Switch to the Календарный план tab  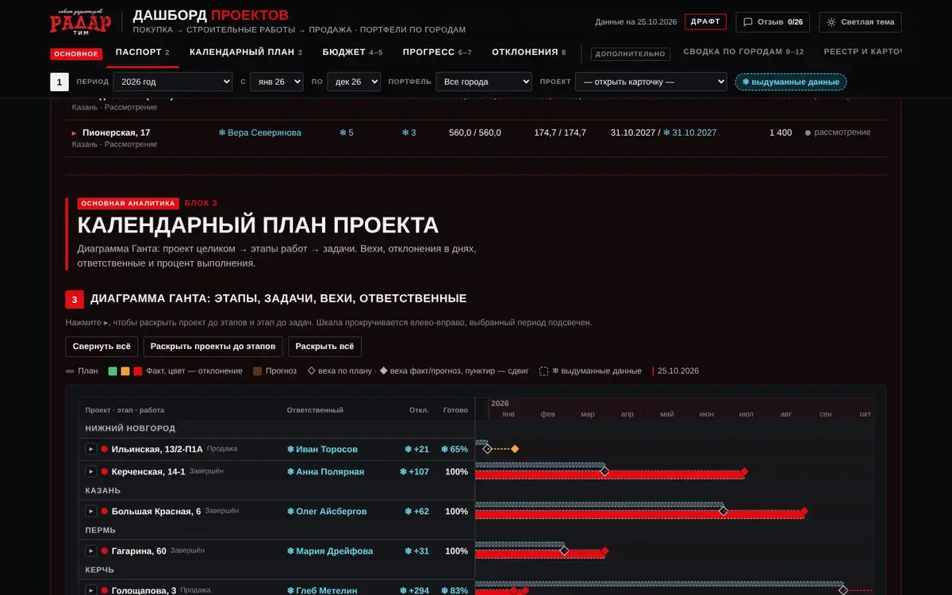[x=246, y=52]
